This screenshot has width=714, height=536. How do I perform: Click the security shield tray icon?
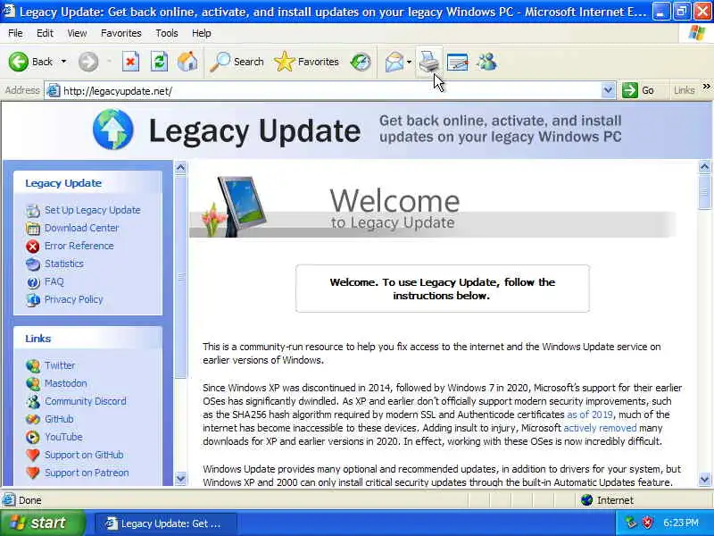pos(647,523)
